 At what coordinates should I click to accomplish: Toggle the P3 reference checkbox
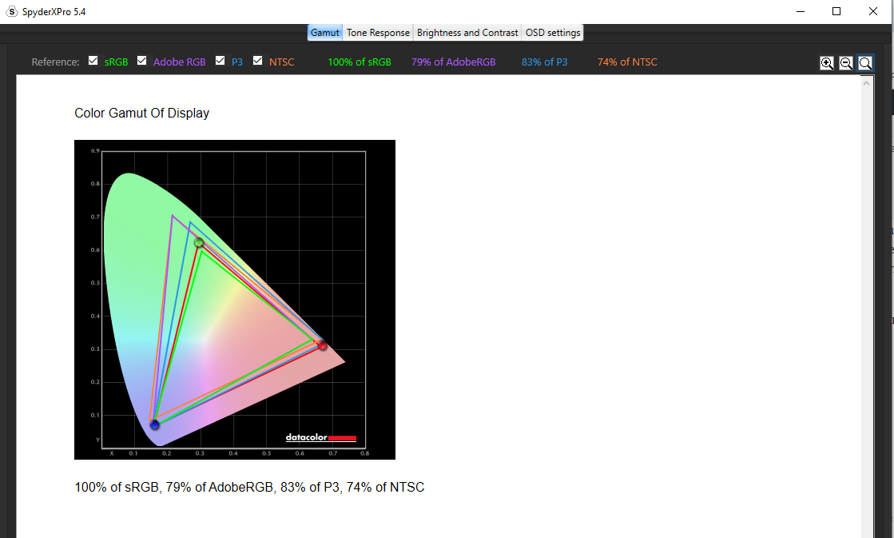click(x=220, y=61)
